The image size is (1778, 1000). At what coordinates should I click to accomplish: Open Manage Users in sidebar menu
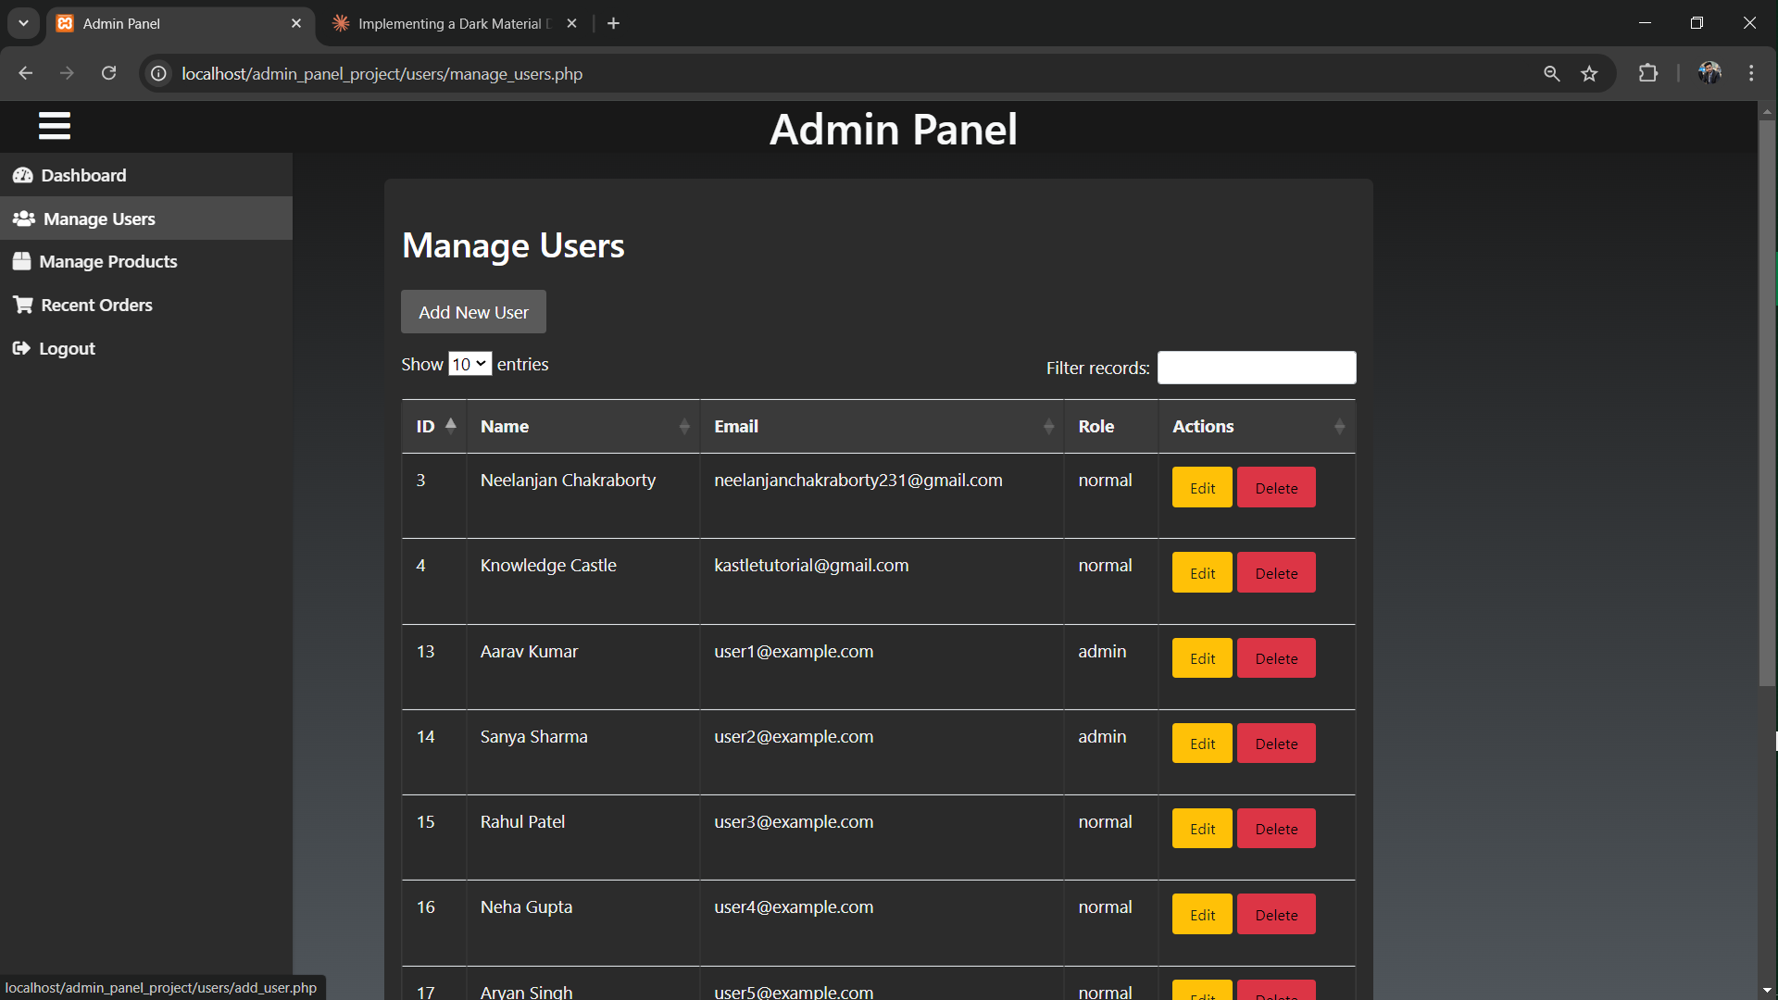[x=99, y=219]
